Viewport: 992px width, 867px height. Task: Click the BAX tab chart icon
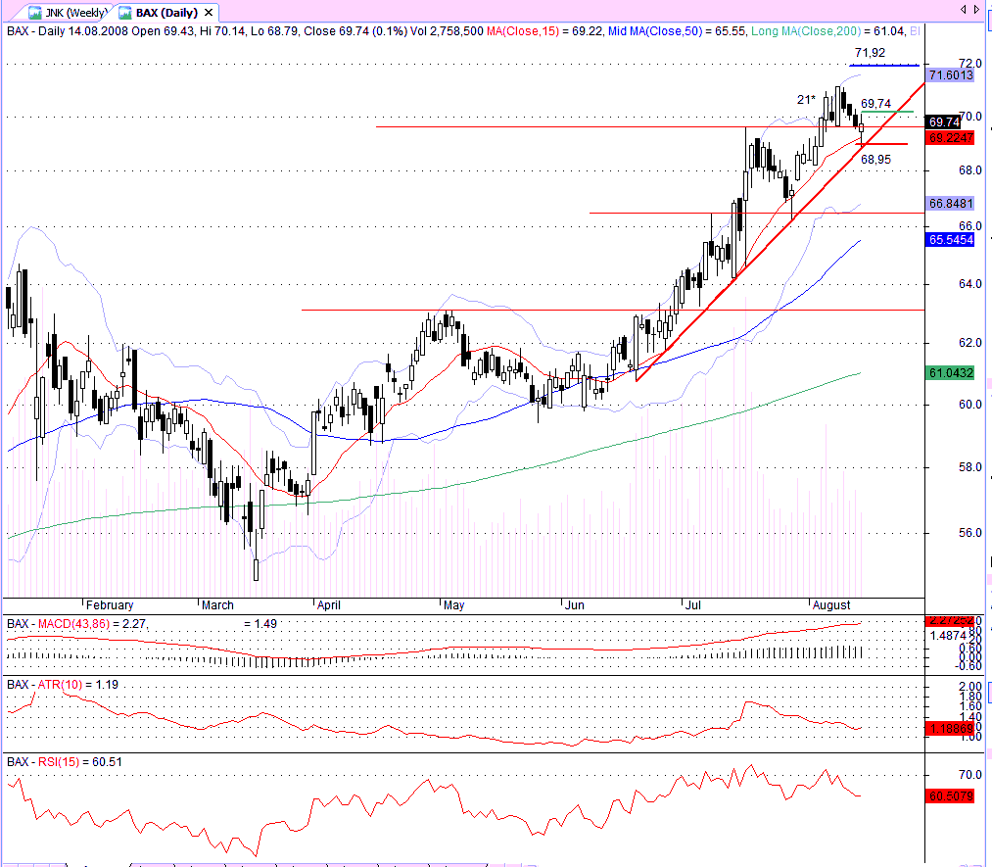coord(125,13)
